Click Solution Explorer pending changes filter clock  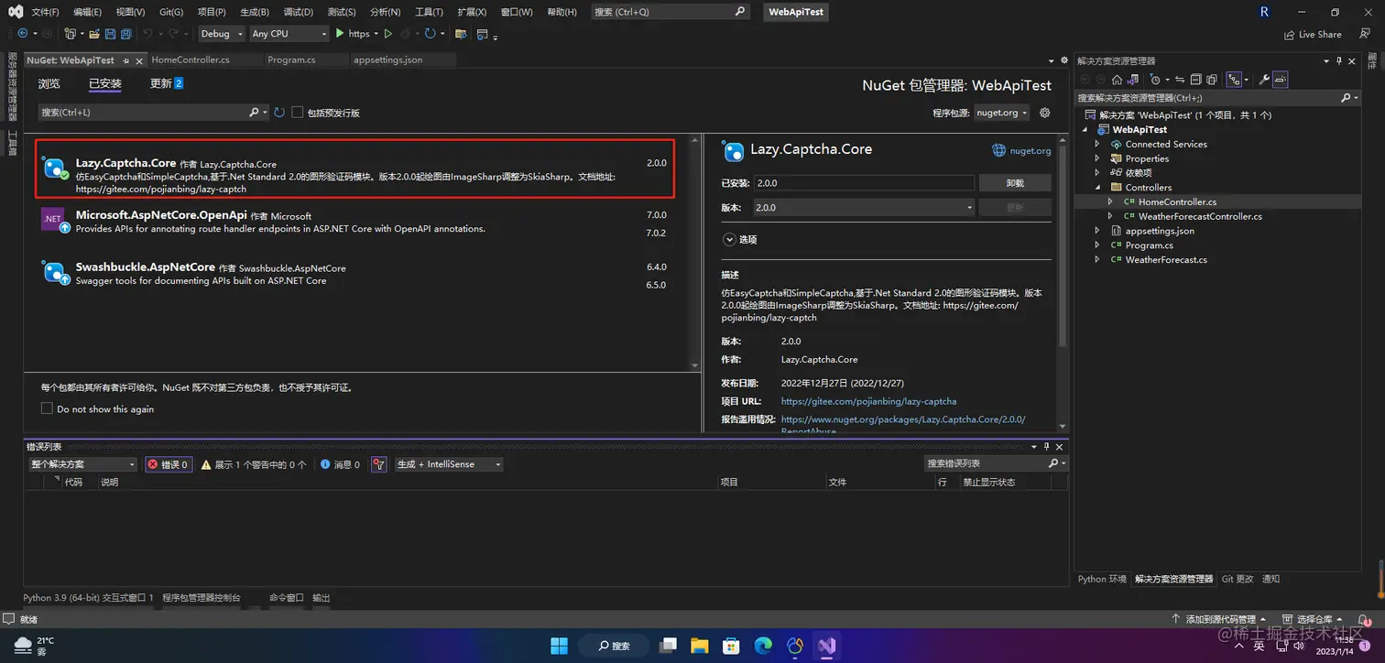pyautogui.click(x=1155, y=80)
